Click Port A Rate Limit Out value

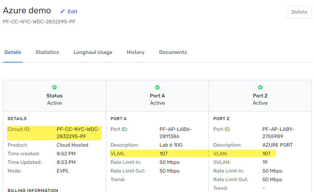pos(169,171)
